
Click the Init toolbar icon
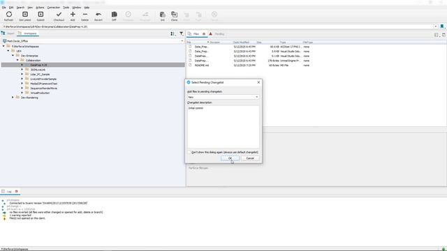click(163, 14)
